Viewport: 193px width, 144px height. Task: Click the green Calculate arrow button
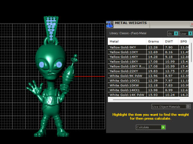[x=163, y=127]
